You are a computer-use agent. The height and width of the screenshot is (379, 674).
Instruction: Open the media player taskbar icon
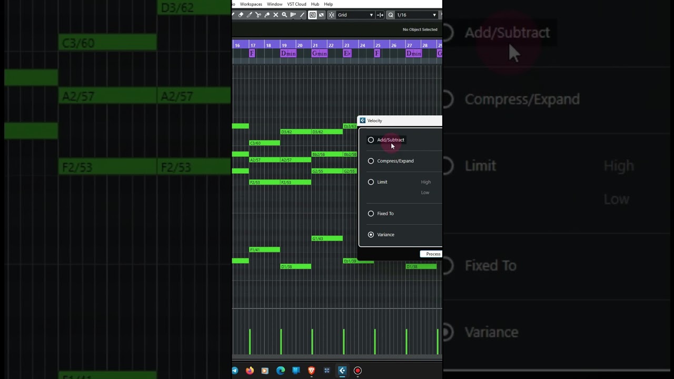[x=265, y=371]
